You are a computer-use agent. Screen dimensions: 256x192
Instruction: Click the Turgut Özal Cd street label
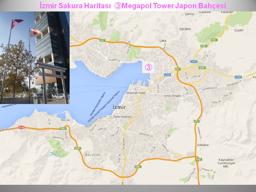(191, 175)
